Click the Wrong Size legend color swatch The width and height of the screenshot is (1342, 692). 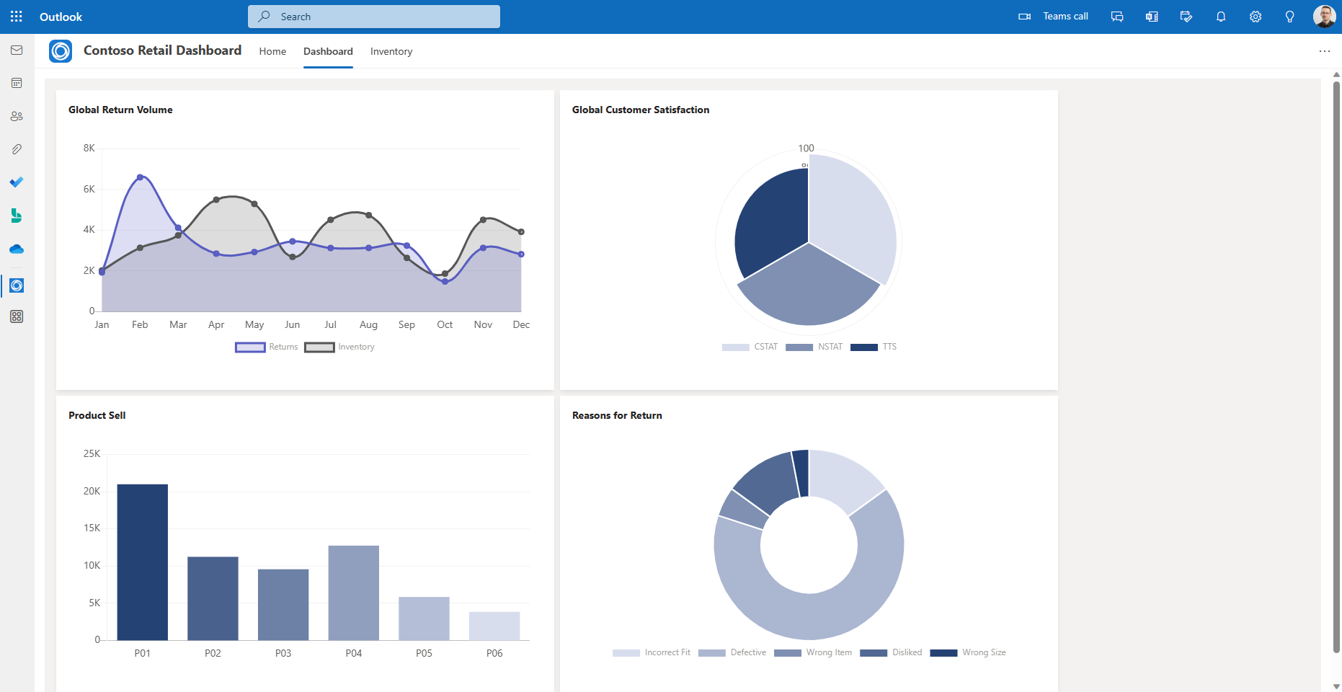point(943,653)
